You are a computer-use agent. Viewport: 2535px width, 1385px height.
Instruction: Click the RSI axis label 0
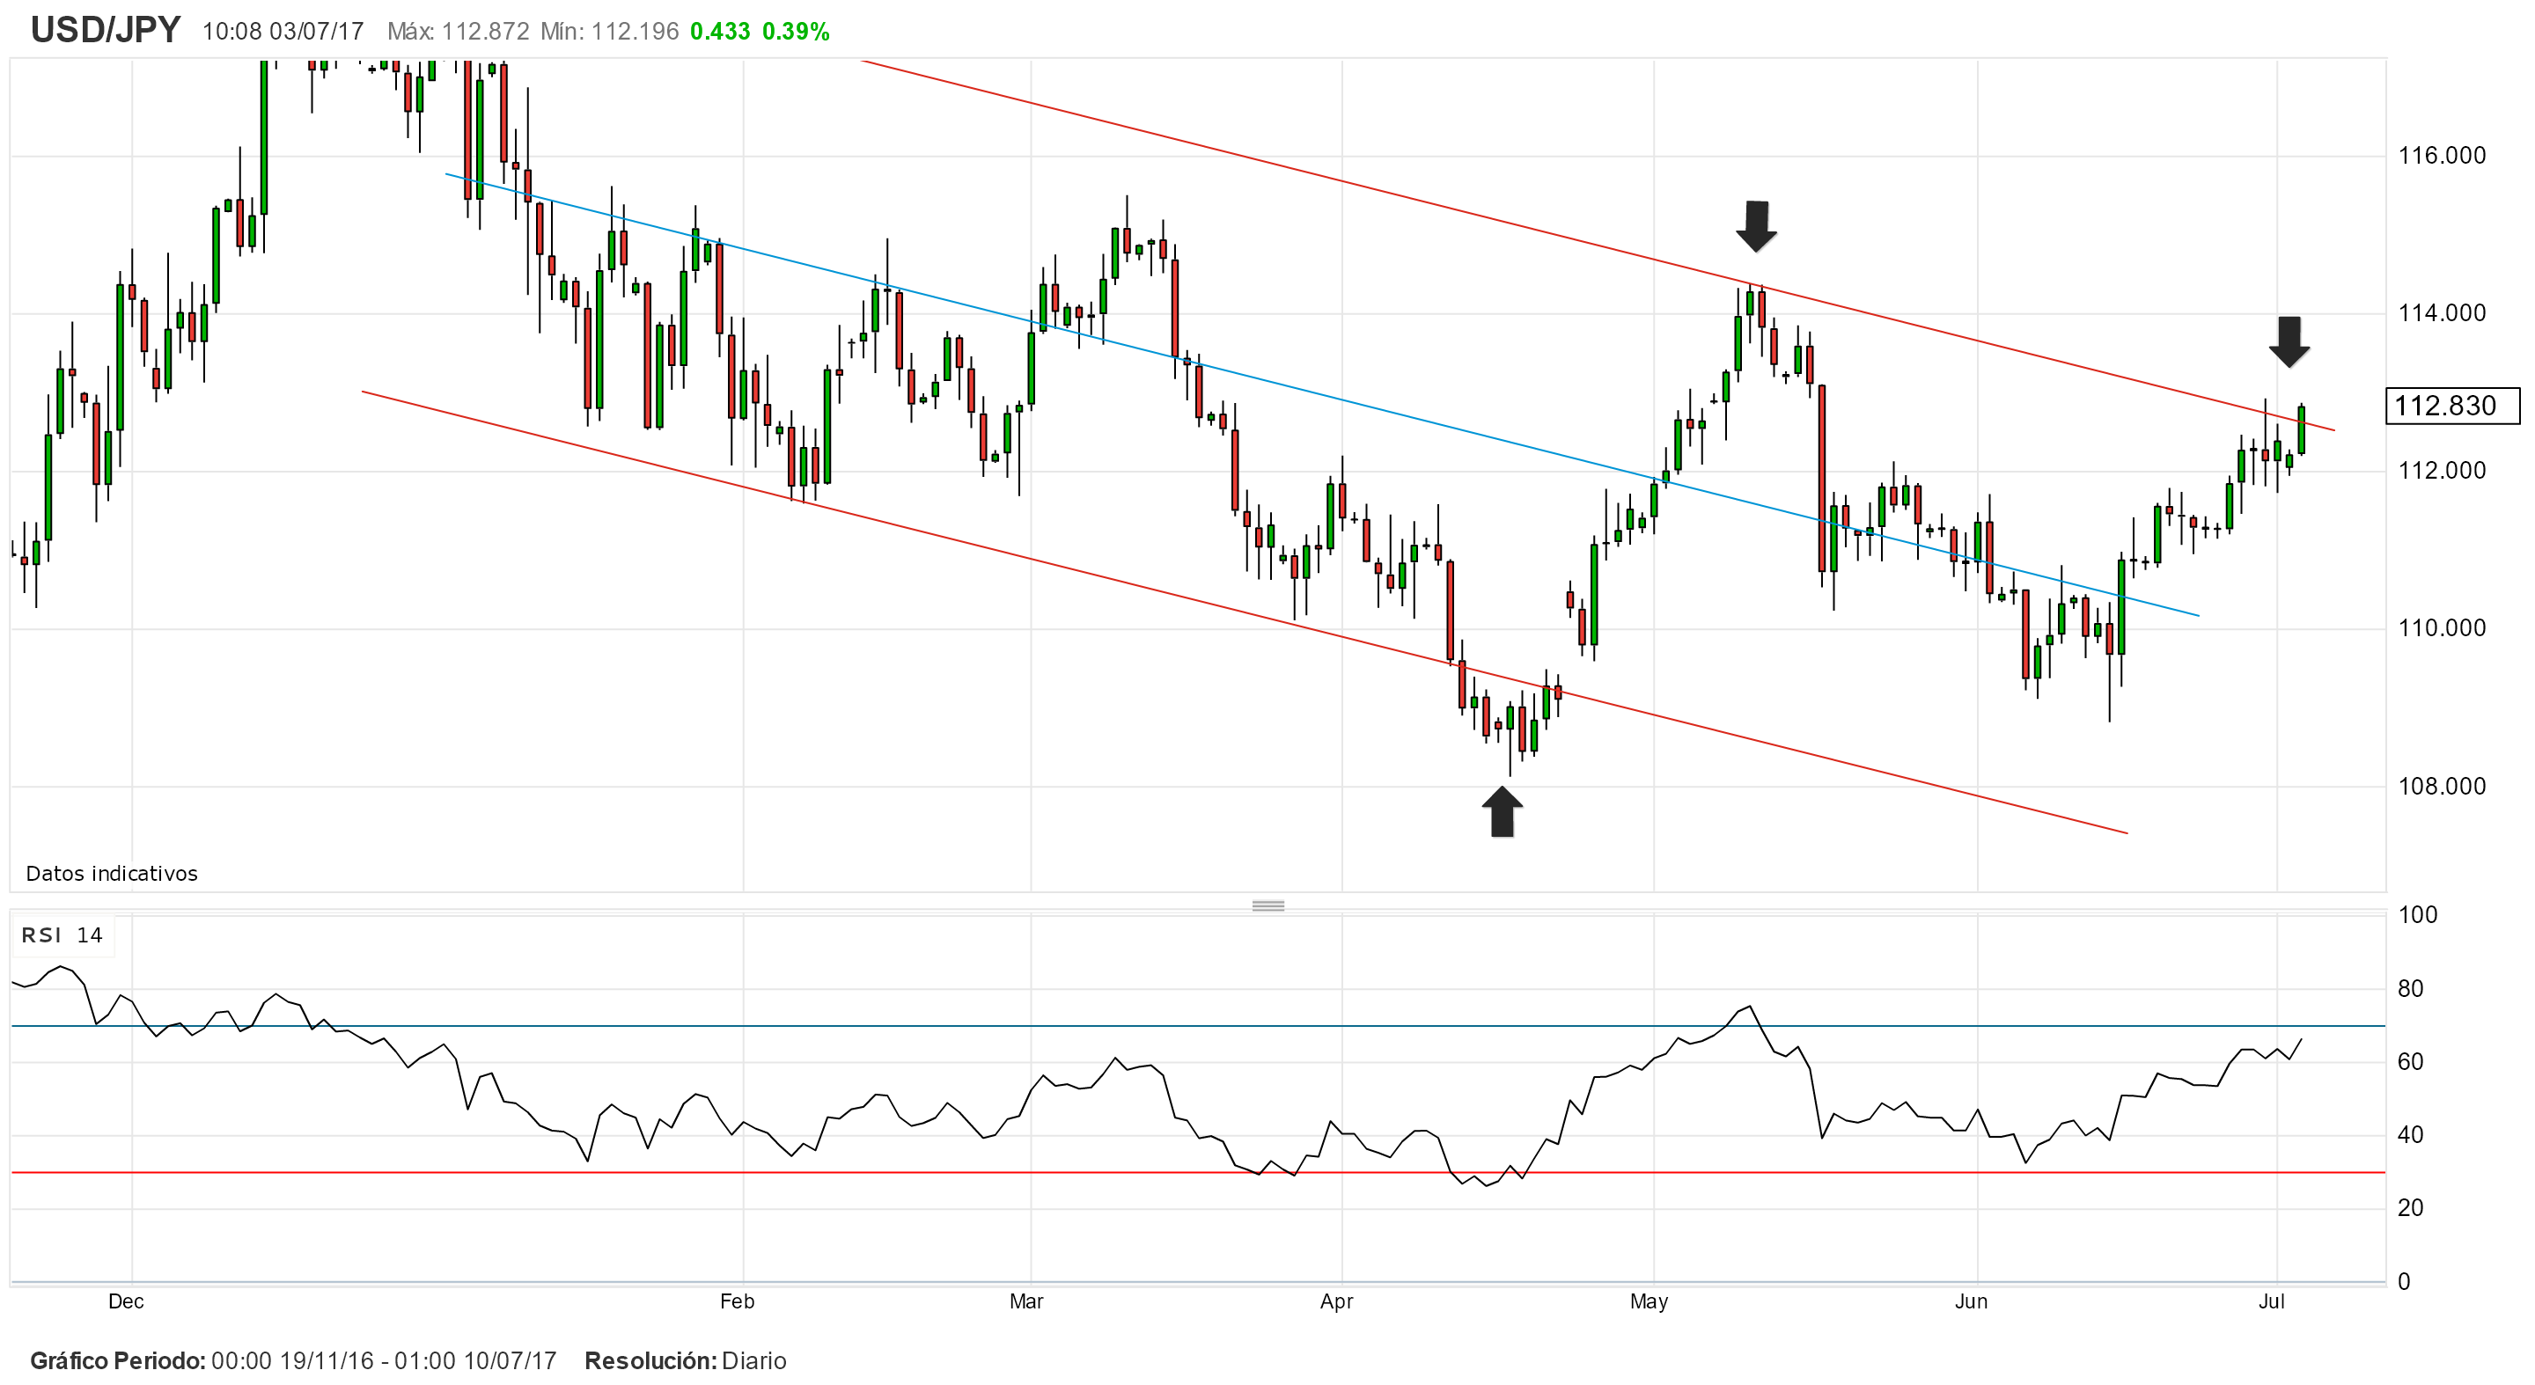(2404, 1282)
